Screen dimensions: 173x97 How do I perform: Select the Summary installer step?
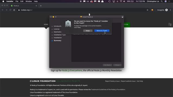57,40
